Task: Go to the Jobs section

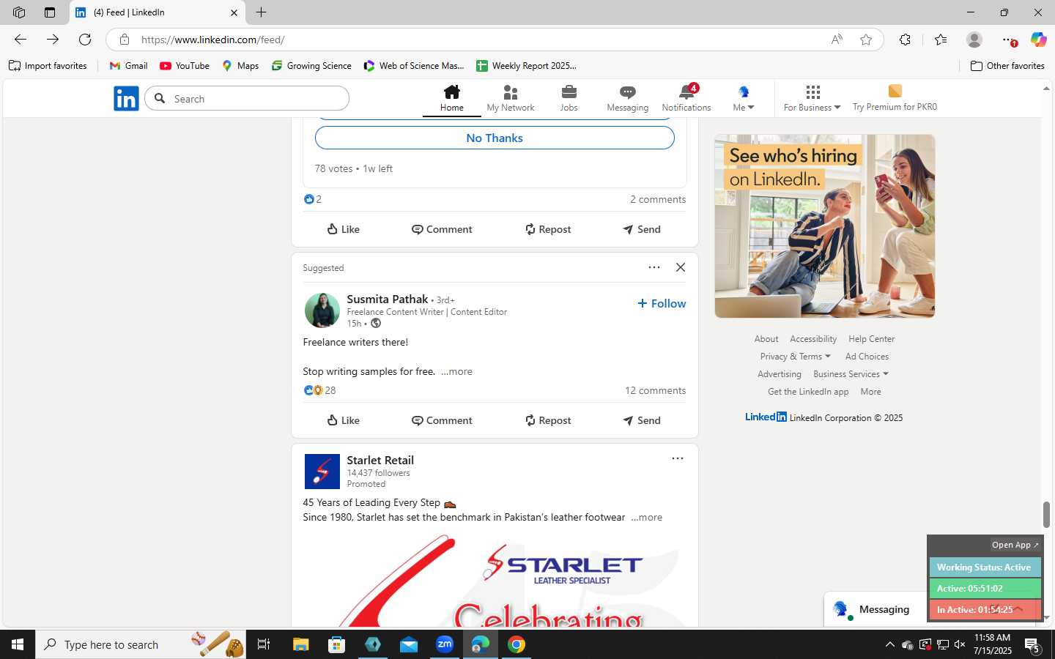Action: click(x=569, y=99)
